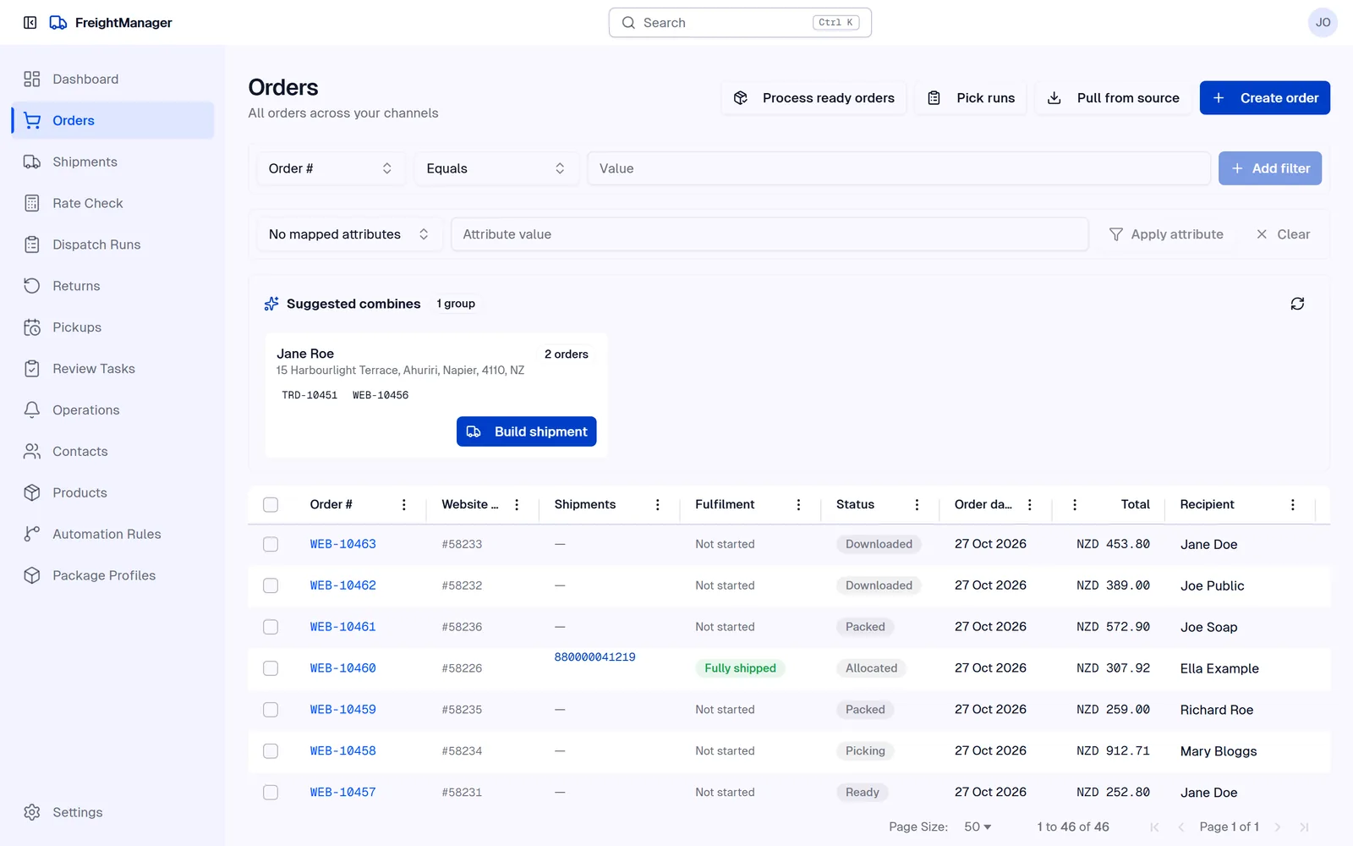1353x846 pixels.
Task: Go to the next page arrow
Action: [x=1278, y=827]
